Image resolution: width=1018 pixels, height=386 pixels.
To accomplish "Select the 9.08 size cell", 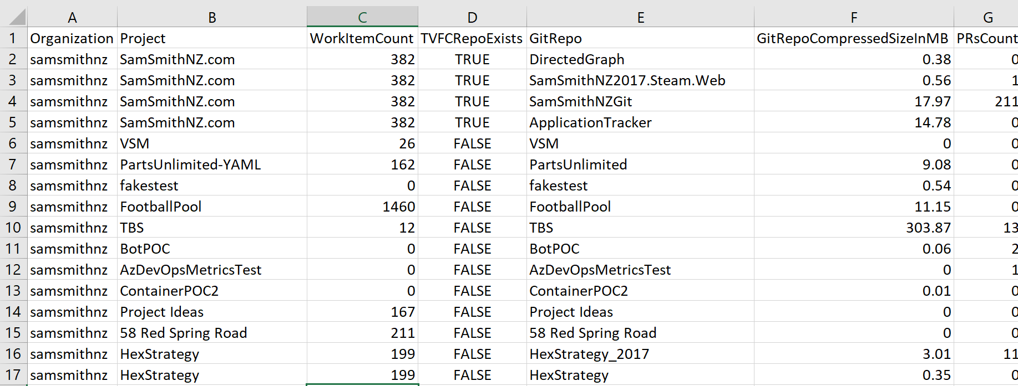I will click(854, 164).
